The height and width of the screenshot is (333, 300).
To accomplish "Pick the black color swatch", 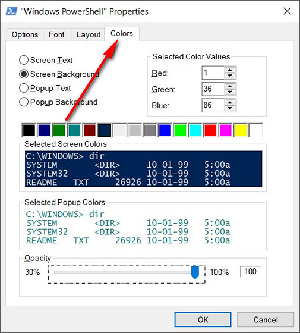I will 29,130.
